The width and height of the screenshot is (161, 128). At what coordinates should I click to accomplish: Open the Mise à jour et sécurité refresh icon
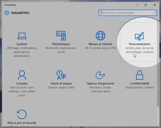(x=22, y=114)
